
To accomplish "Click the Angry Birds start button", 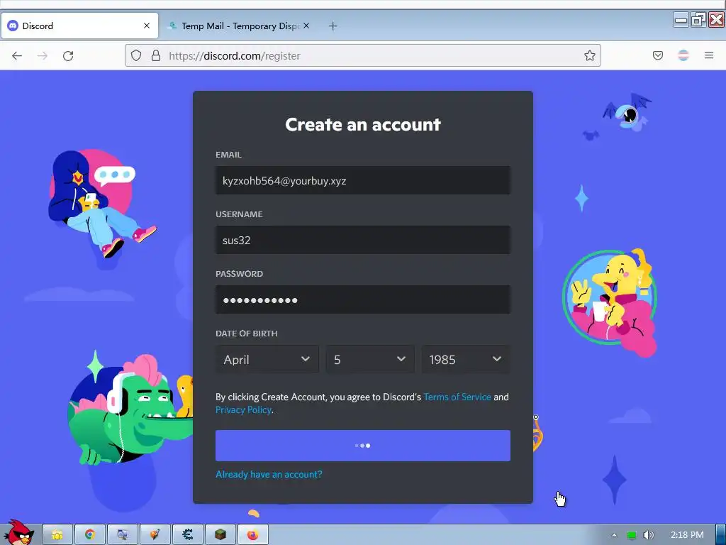I will click(18, 533).
